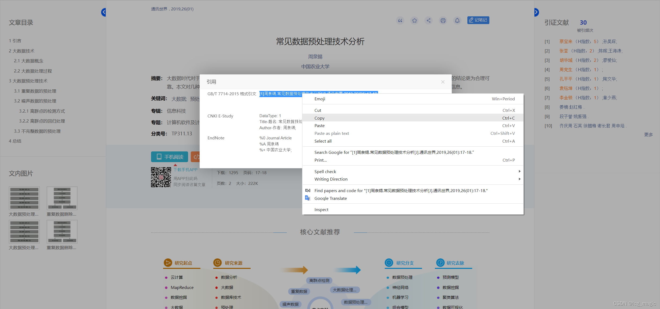Select Copy in the context menu

coord(319,118)
